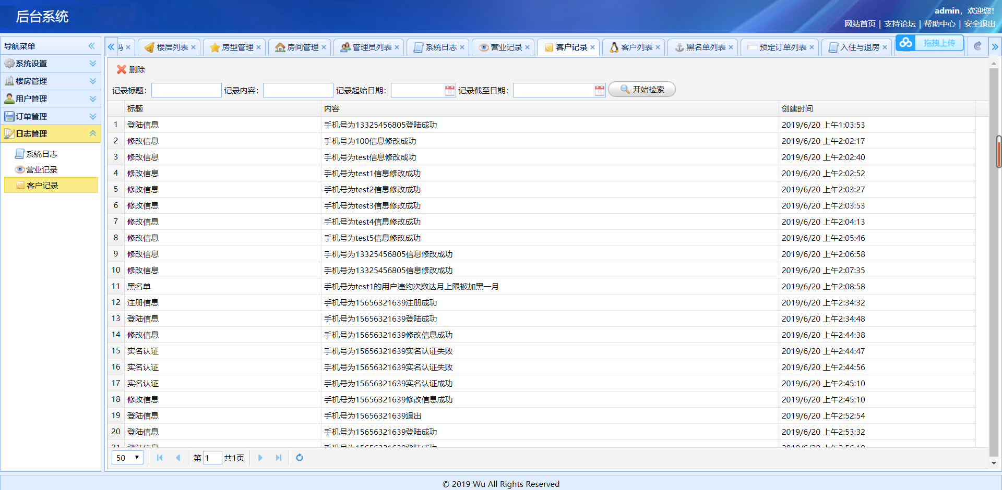Click the browser page scrollbar thumb
The image size is (1002, 490).
999,152
